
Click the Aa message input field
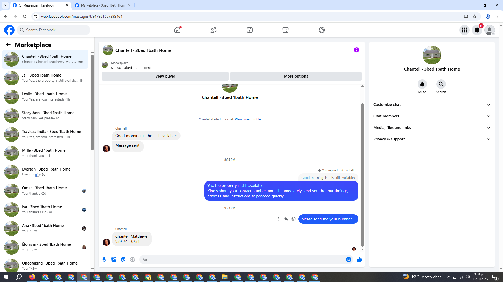pos(244,260)
